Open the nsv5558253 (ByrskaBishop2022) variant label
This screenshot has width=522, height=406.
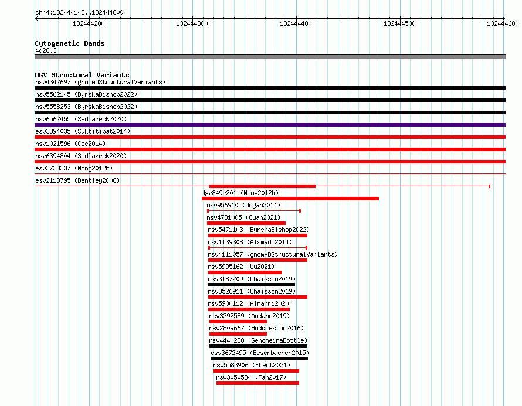pos(86,107)
